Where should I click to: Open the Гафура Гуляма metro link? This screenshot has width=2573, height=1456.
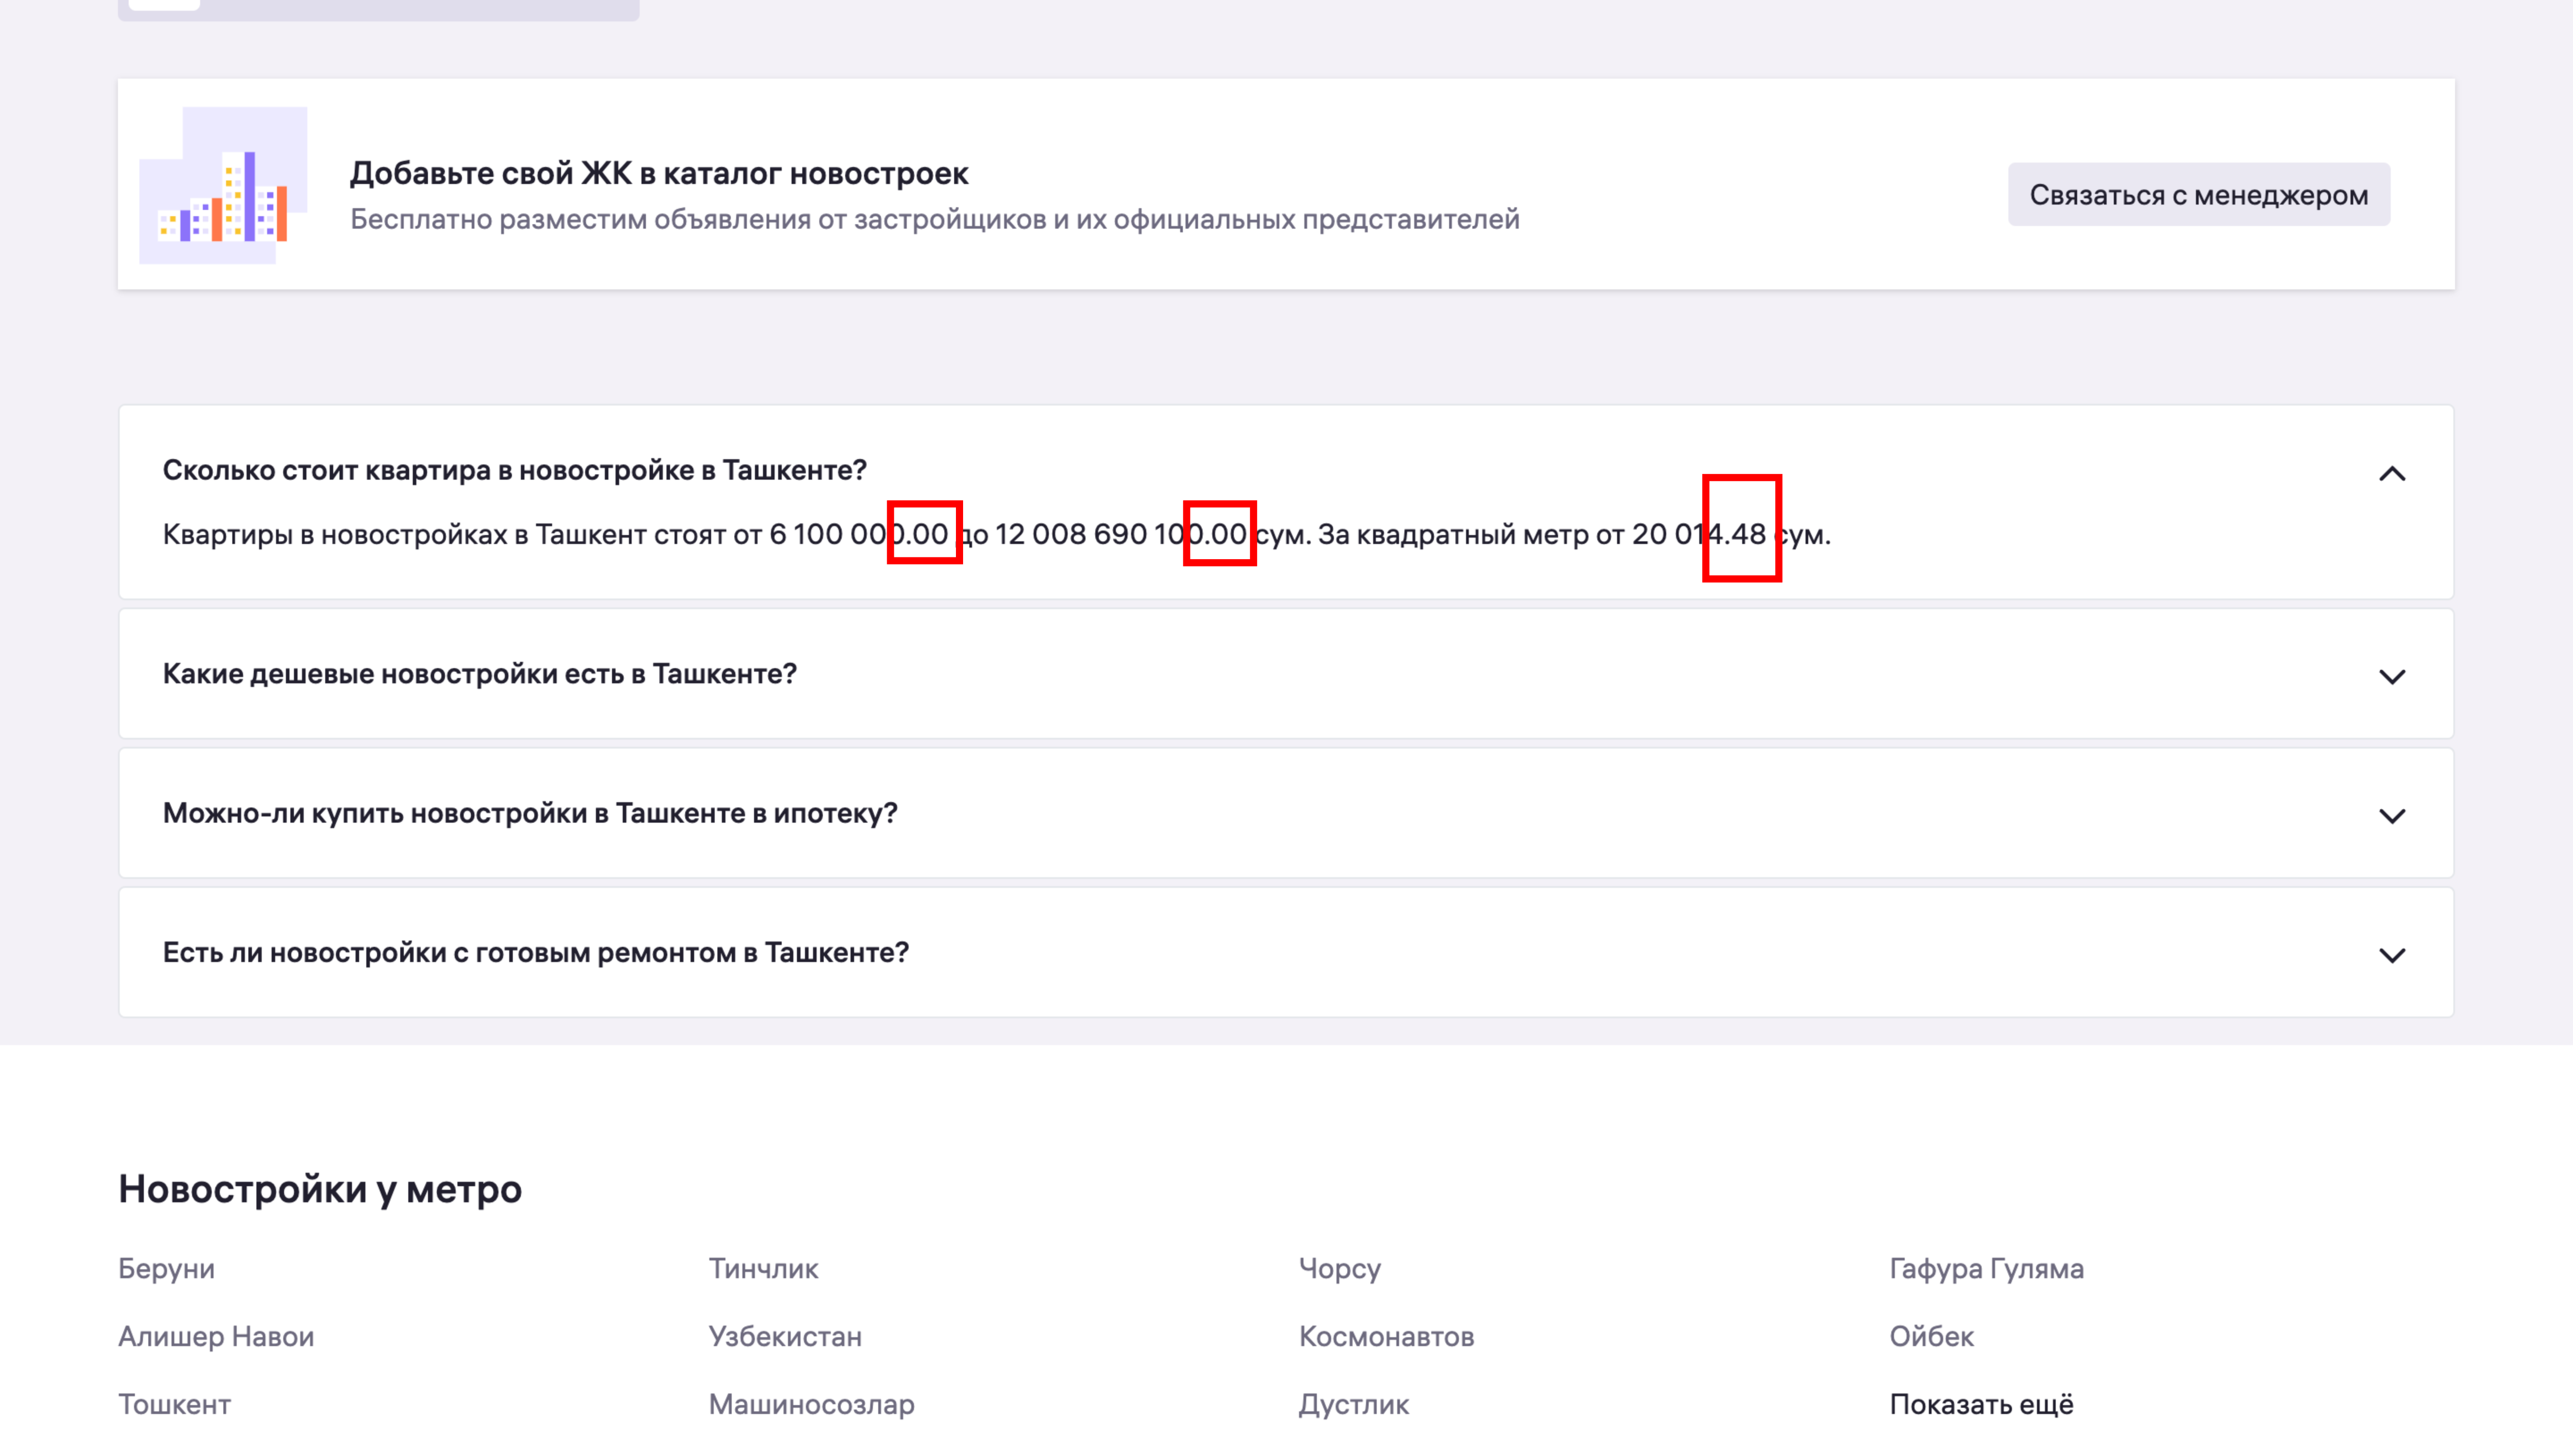[x=1986, y=1268]
